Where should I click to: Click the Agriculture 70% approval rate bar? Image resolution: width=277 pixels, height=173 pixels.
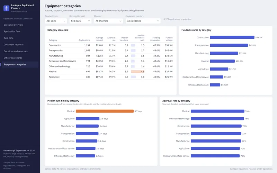pyautogui.click(x=215, y=148)
